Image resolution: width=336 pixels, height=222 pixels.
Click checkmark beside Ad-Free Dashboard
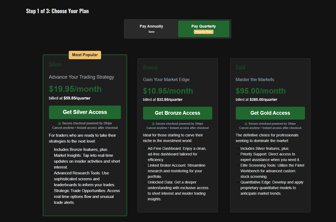coord(145,148)
